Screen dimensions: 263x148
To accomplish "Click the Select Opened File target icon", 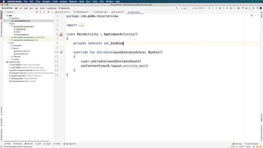I will 37,12.
